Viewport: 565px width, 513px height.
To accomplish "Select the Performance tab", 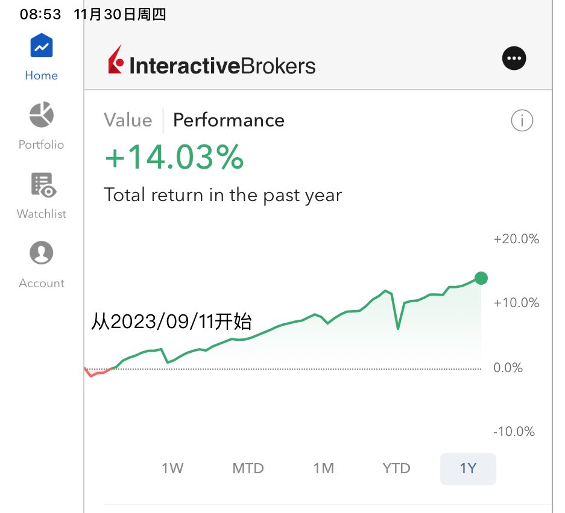I will pyautogui.click(x=229, y=120).
